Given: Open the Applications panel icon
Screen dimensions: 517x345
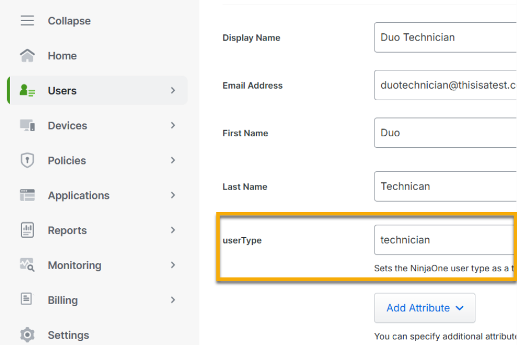Looking at the screenshot, I should [x=27, y=195].
